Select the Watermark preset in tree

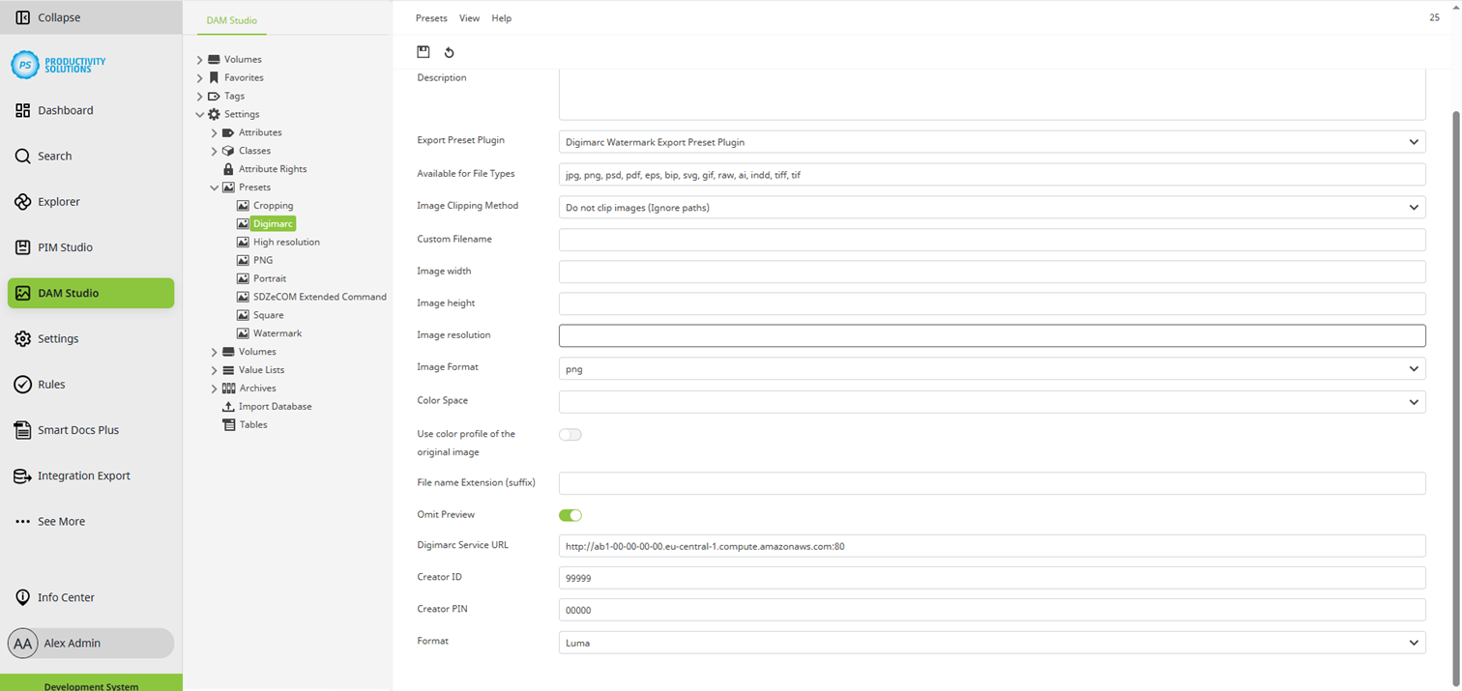tap(277, 333)
